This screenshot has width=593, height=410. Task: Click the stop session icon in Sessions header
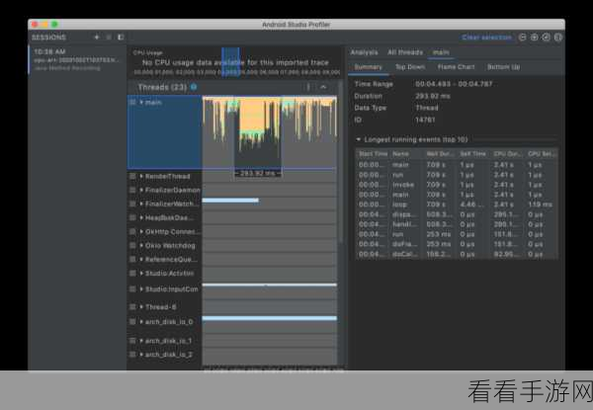tap(109, 37)
